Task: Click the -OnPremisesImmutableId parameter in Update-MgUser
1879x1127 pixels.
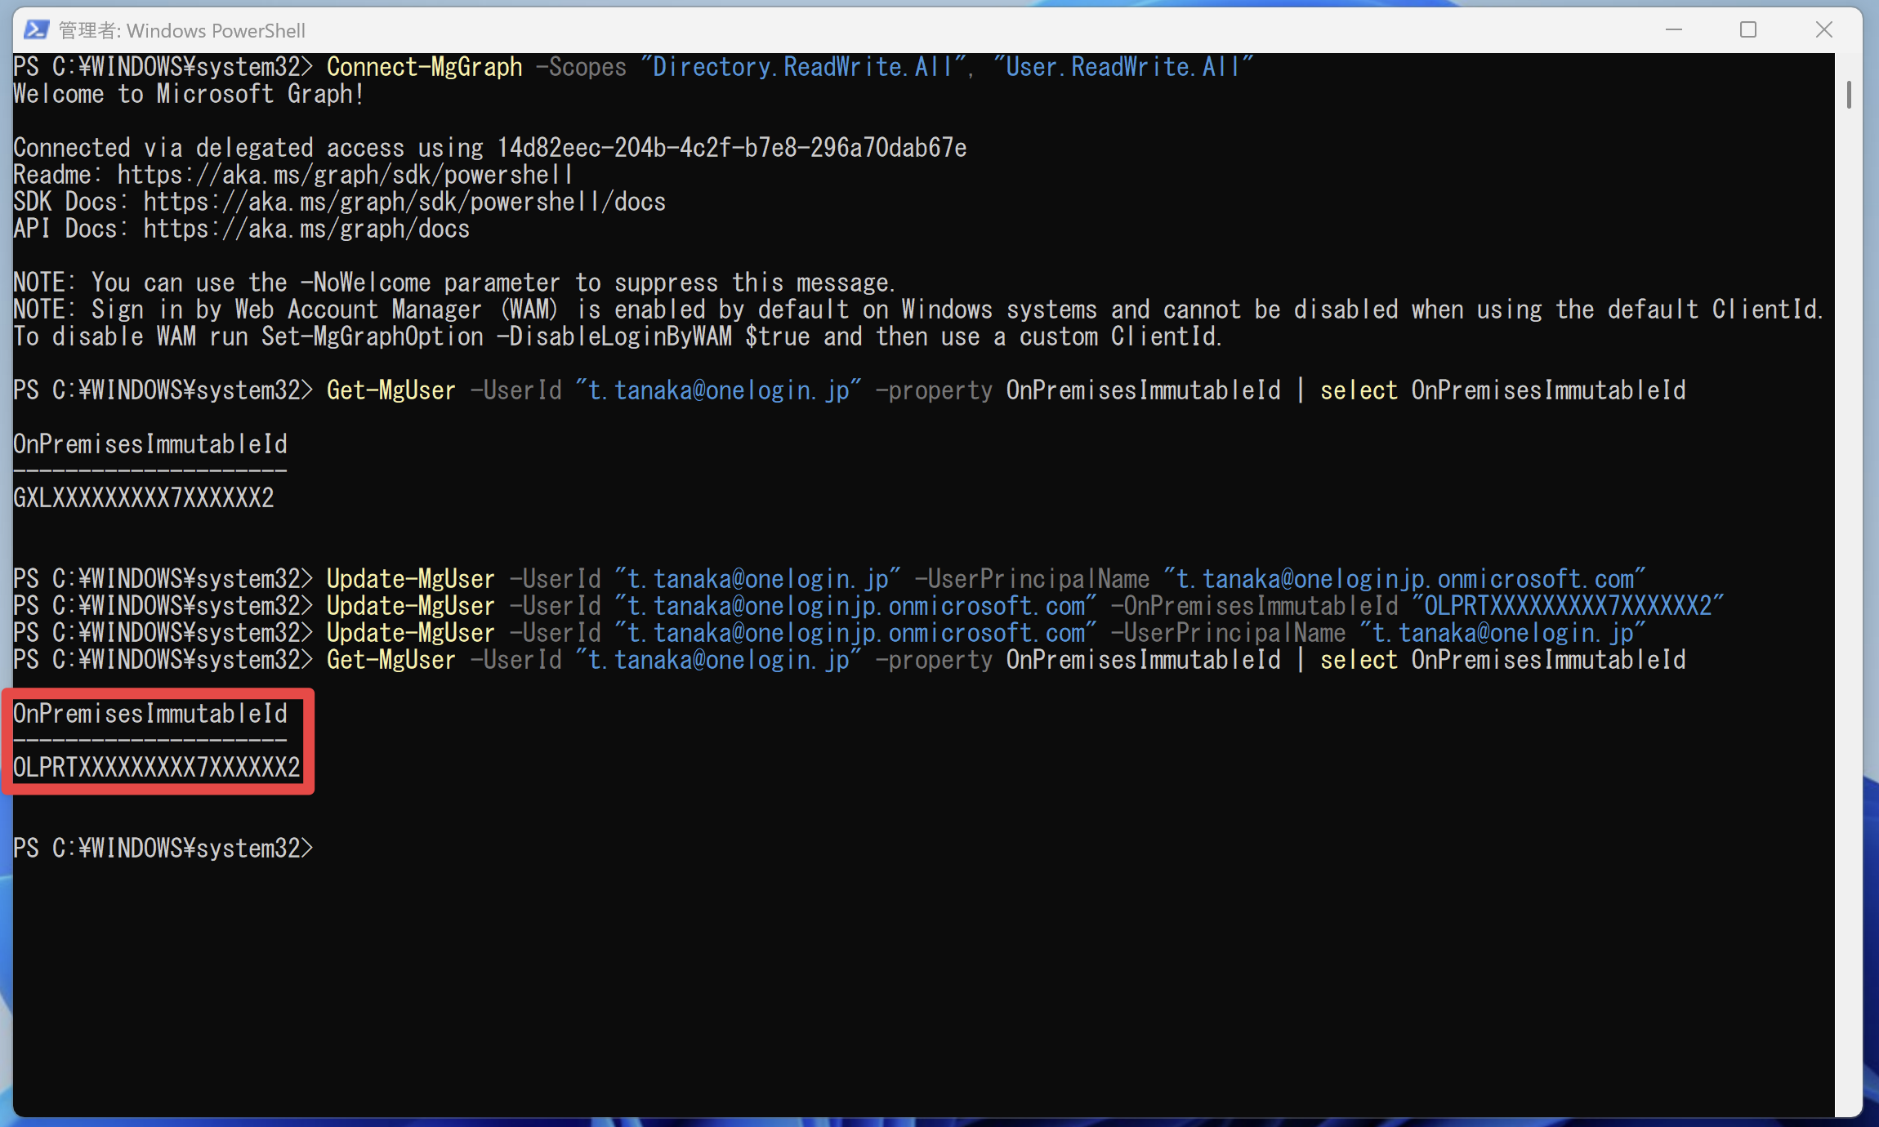Action: (x=1254, y=606)
